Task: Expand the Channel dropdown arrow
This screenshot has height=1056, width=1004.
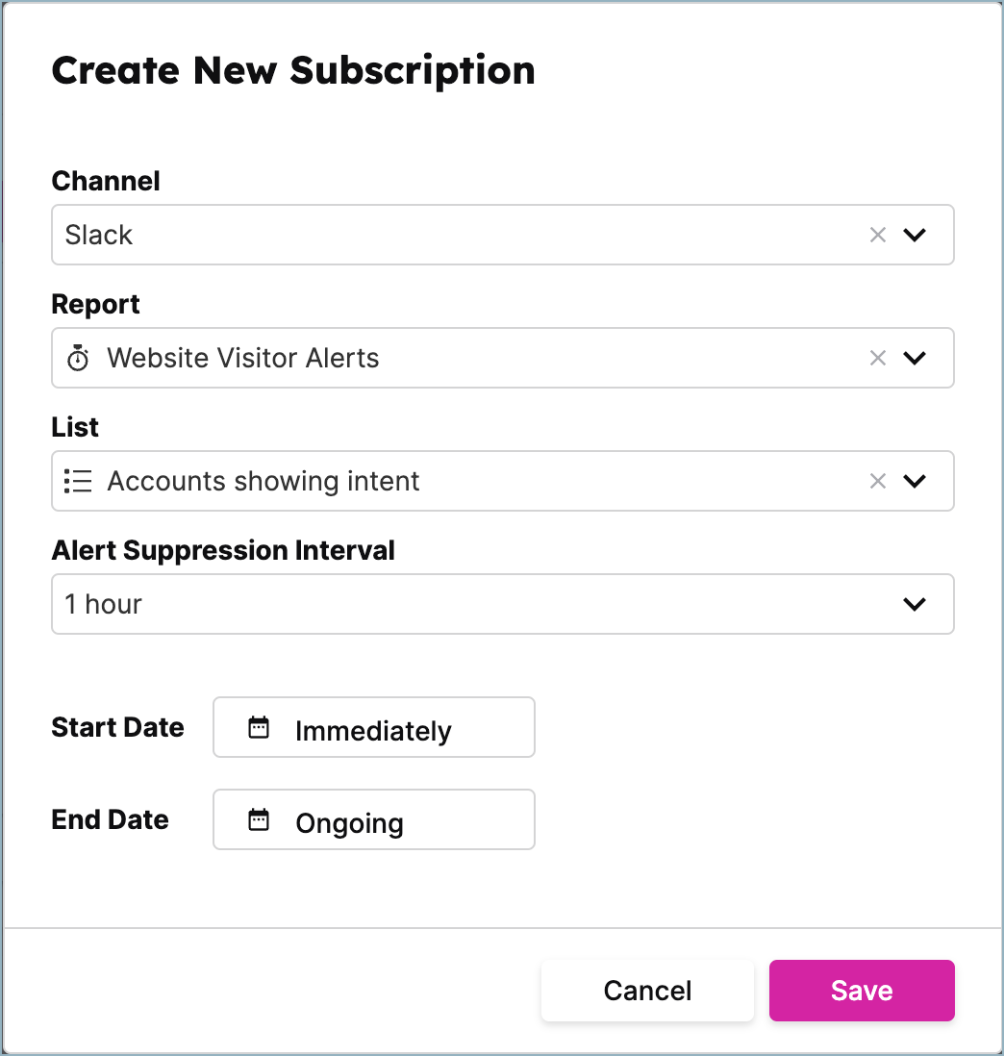Action: point(915,235)
